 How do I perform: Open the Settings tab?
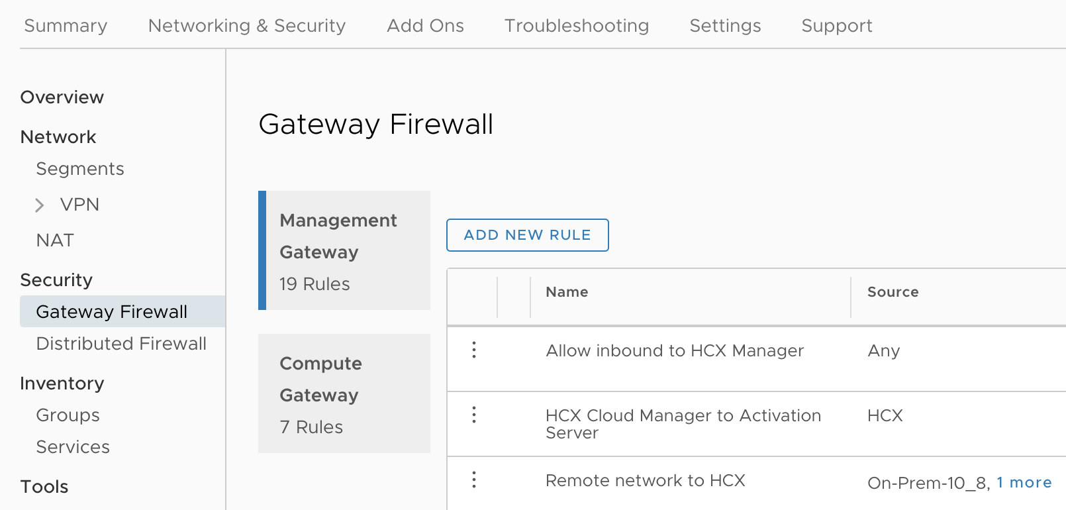725,26
